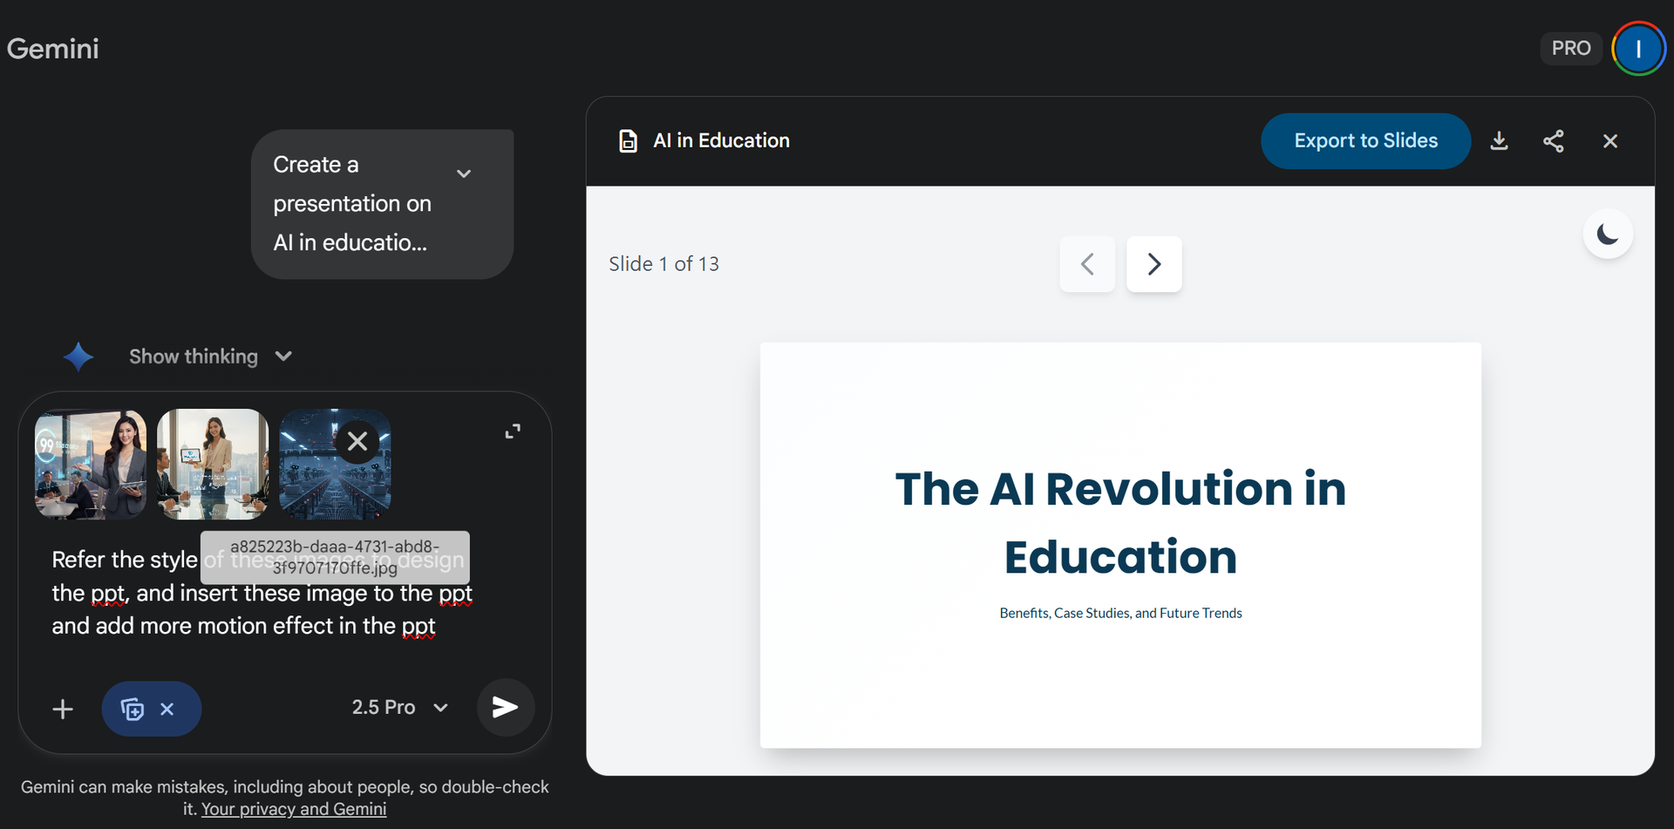This screenshot has height=829, width=1674.
Task: Open the account profile avatar
Action: coord(1637,49)
